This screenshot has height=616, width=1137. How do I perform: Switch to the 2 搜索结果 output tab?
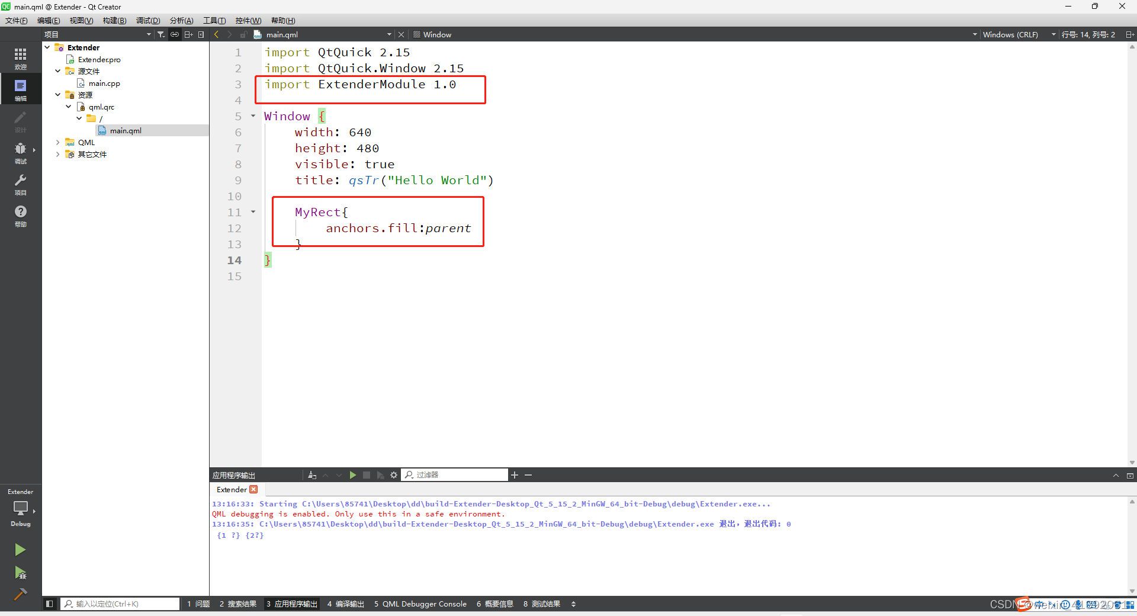[237, 604]
